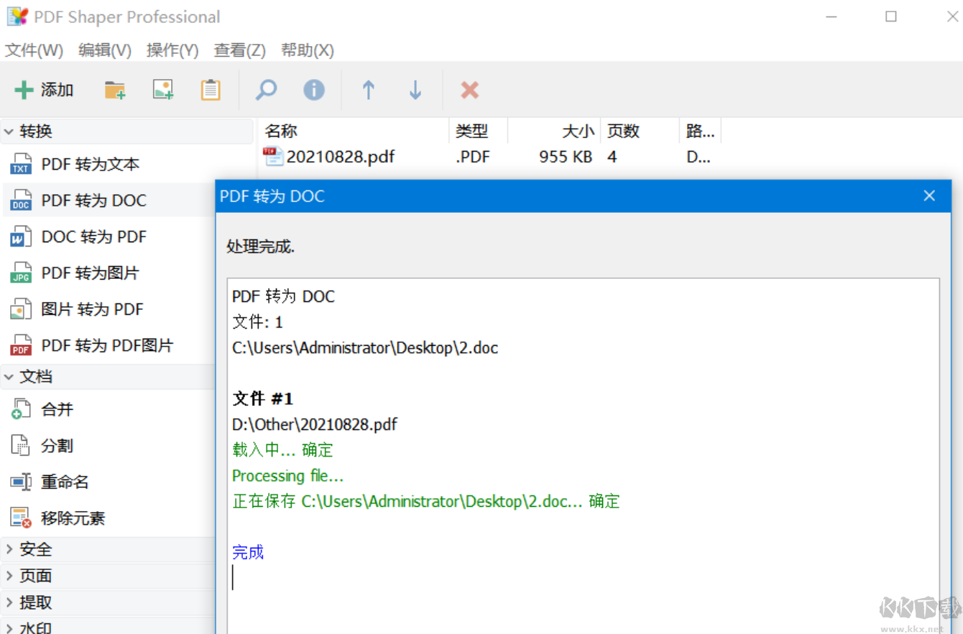Maximize the PDF Shaper Professional window
This screenshot has width=963, height=634.
[x=891, y=17]
